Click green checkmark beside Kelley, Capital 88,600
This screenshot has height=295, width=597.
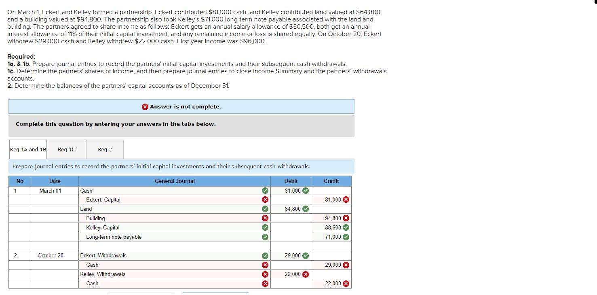point(346,227)
